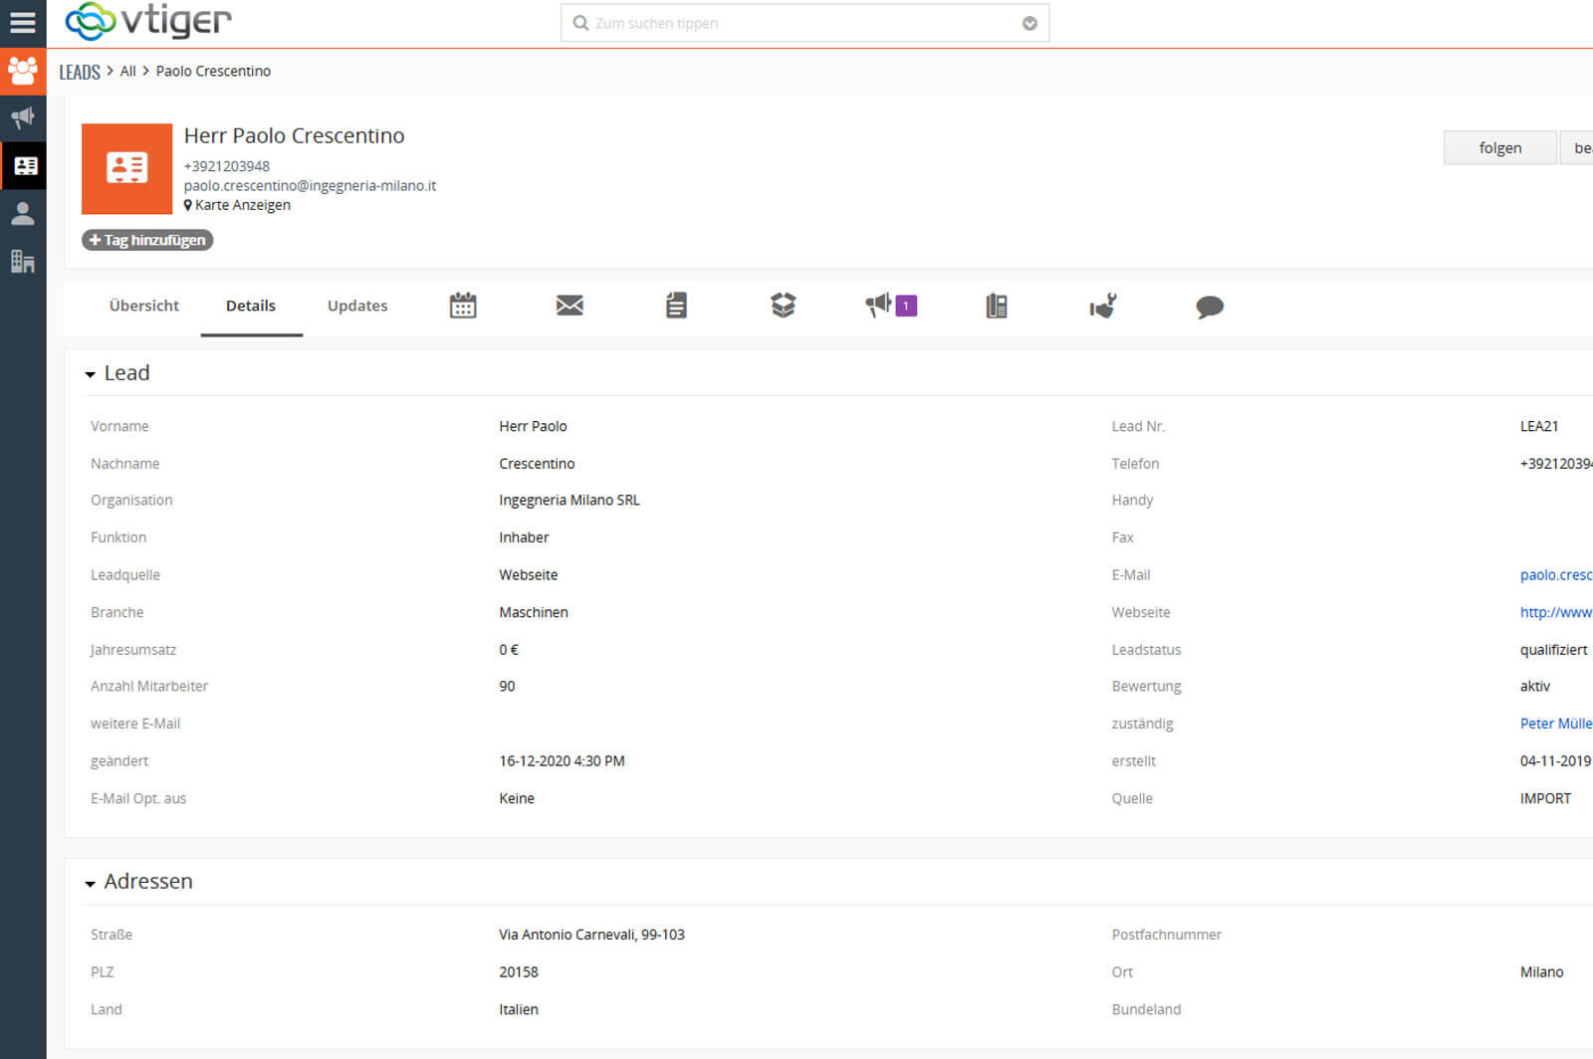Screen dimensions: 1593x1059
Task: Open the documents tab icon
Action: (x=676, y=306)
